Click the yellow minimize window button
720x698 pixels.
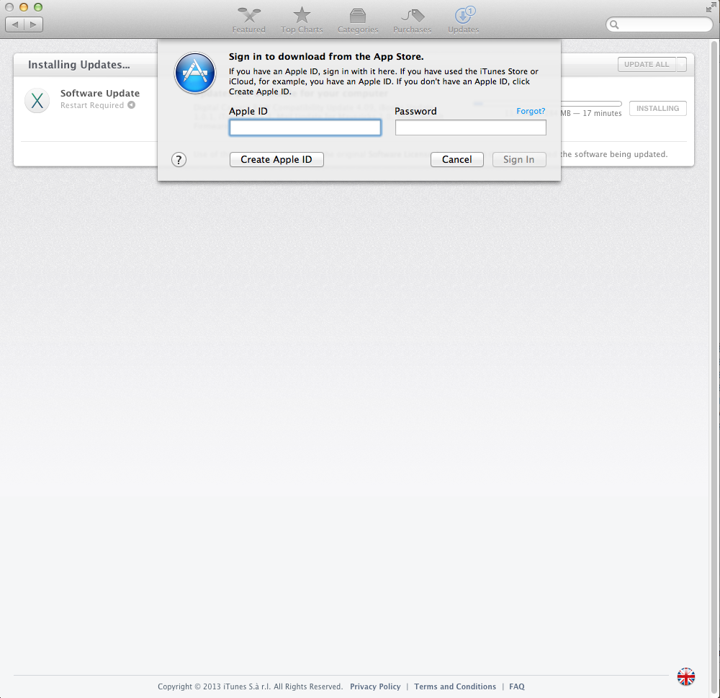pyautogui.click(x=24, y=7)
